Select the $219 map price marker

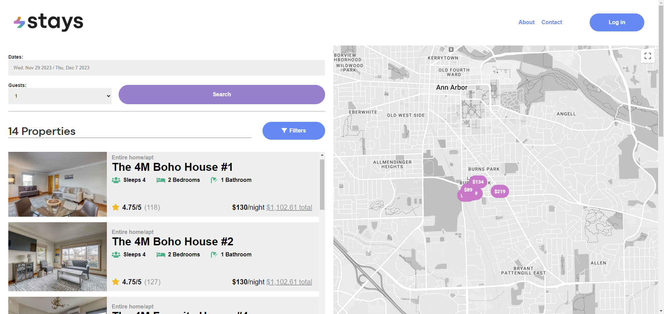point(500,192)
